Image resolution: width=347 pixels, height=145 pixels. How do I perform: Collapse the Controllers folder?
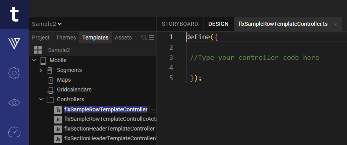[41, 100]
